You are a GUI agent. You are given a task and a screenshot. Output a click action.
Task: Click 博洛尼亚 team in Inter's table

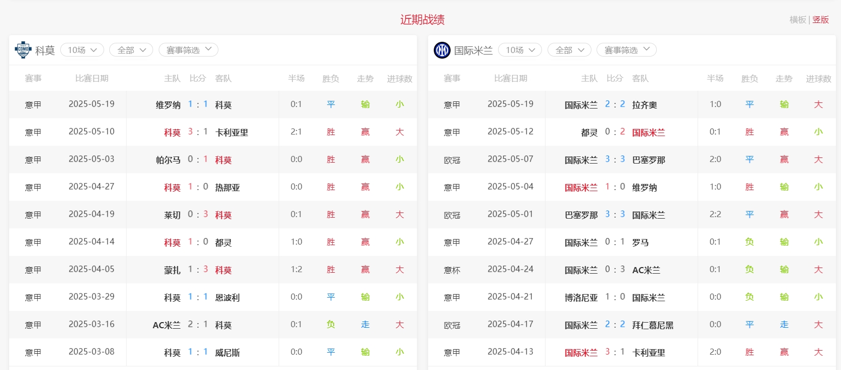[581, 298]
